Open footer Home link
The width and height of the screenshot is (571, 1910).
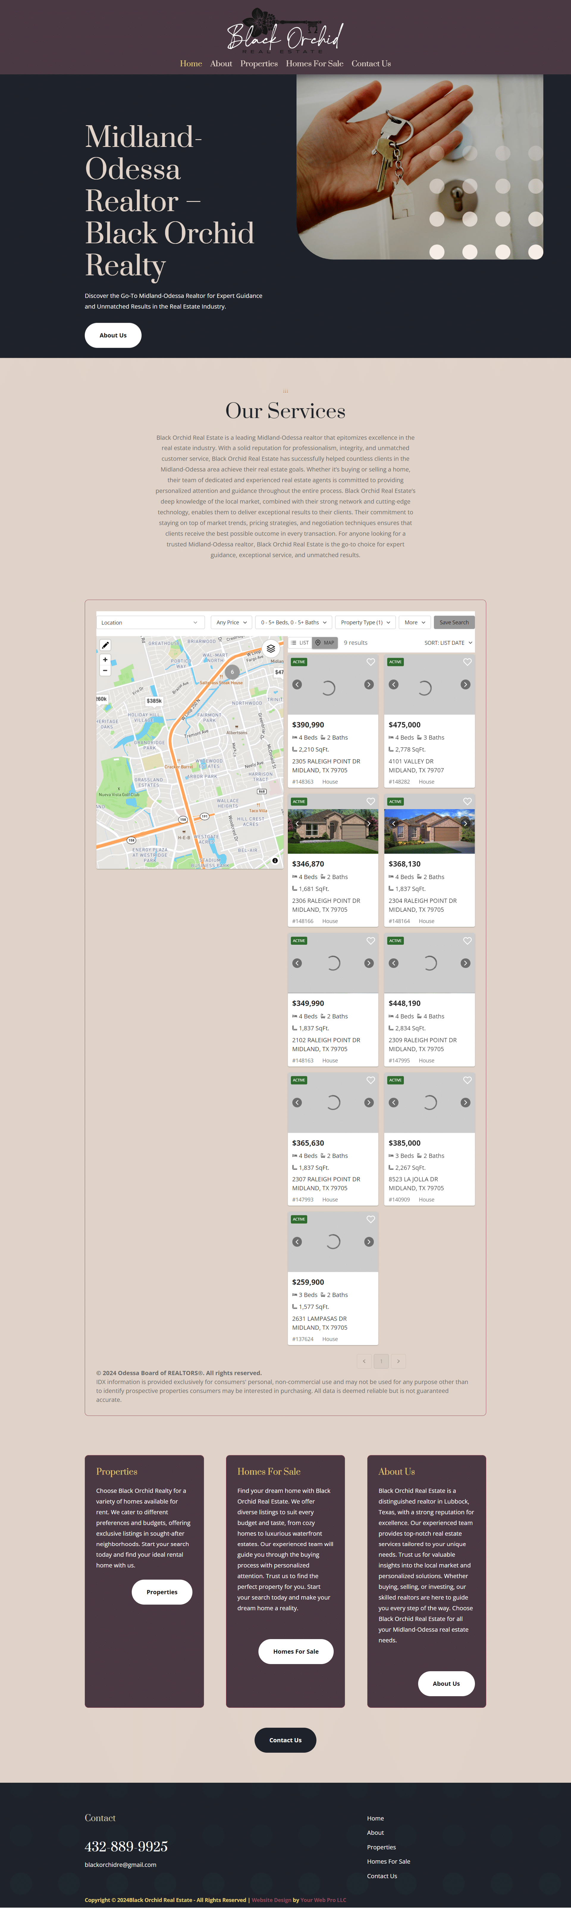click(375, 1819)
